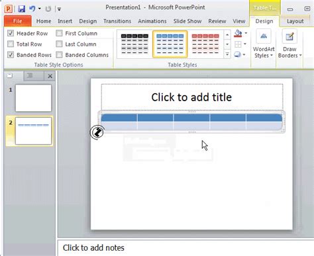The width and height of the screenshot is (314, 256).
Task: Open the Effects dropdown arrow
Action: pos(244,54)
